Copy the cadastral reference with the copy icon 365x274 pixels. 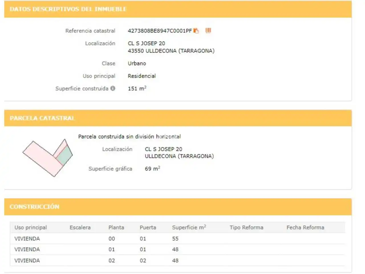(x=196, y=31)
